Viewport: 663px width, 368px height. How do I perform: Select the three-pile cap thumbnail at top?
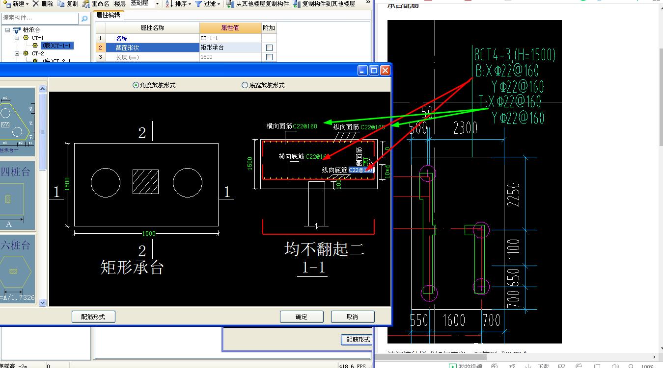click(17, 122)
